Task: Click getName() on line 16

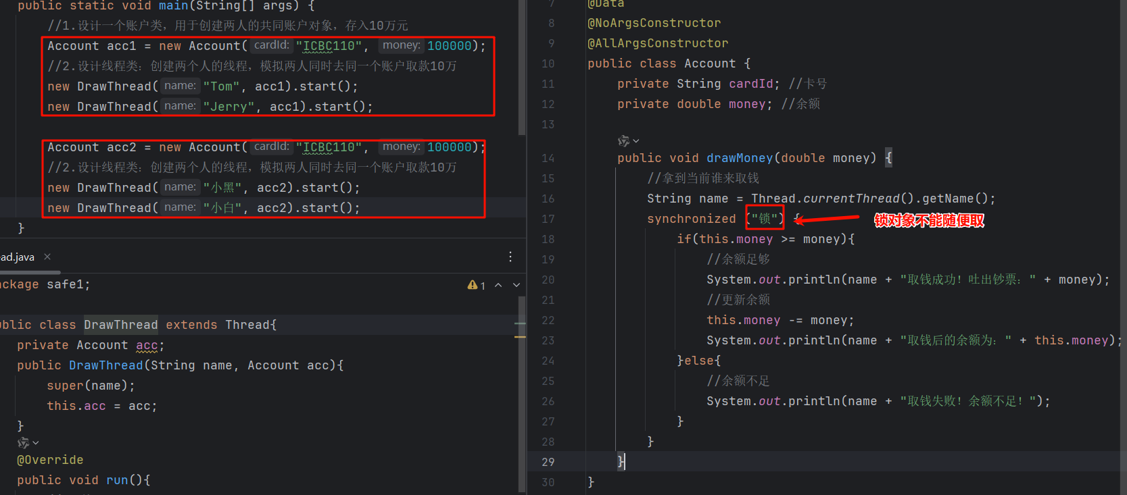Action: point(955,199)
